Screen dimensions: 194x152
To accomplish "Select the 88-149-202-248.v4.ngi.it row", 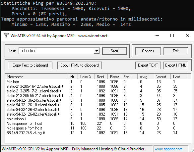I will pos(98,133).
